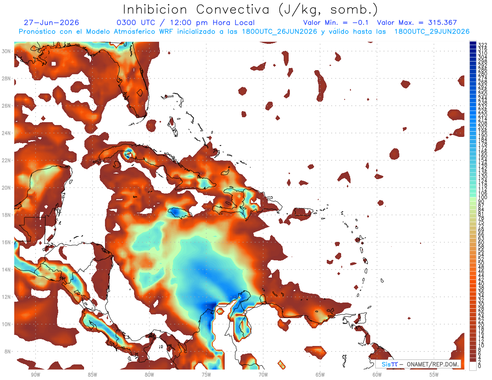
Task: Click the 12N latitude label
Action: pos(6,297)
